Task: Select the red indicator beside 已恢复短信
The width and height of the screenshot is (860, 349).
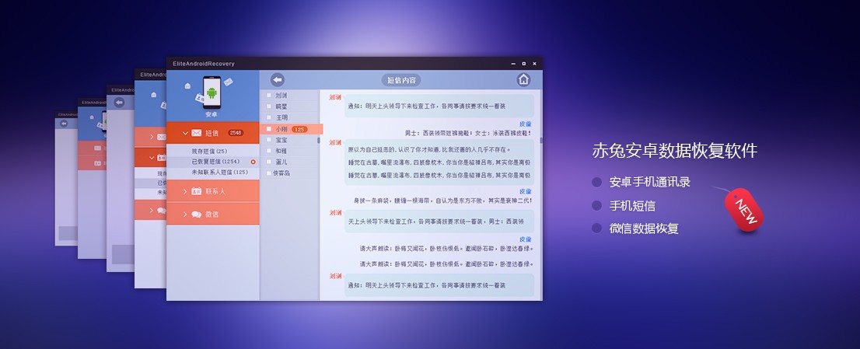Action: coord(253,162)
